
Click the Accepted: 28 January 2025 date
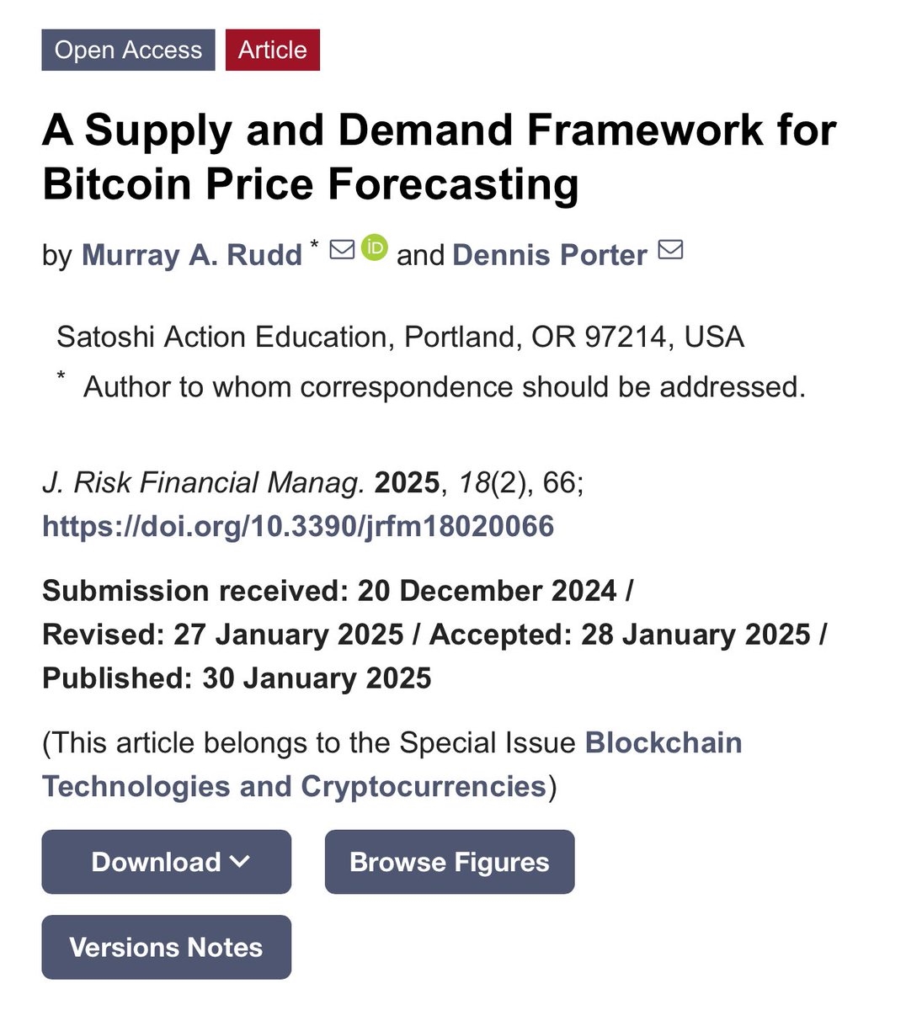pos(621,634)
